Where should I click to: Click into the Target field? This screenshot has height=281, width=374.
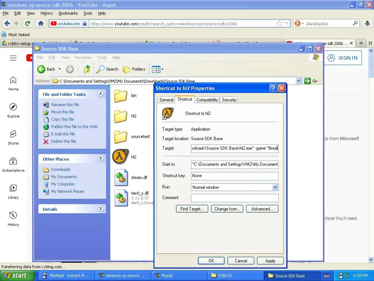234,148
